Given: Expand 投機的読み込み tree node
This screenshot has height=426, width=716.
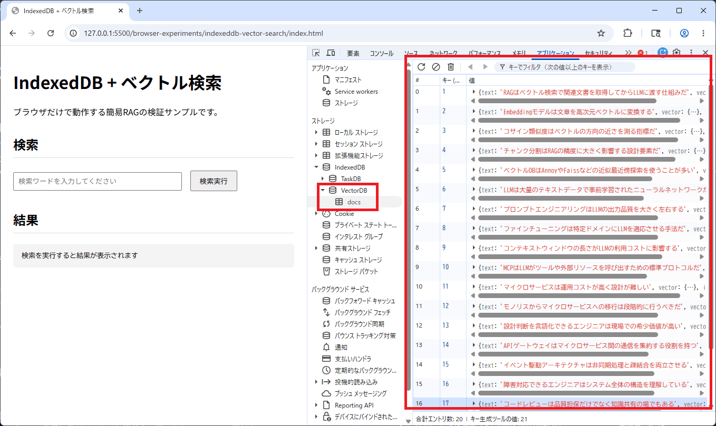Looking at the screenshot, I should [x=316, y=382].
